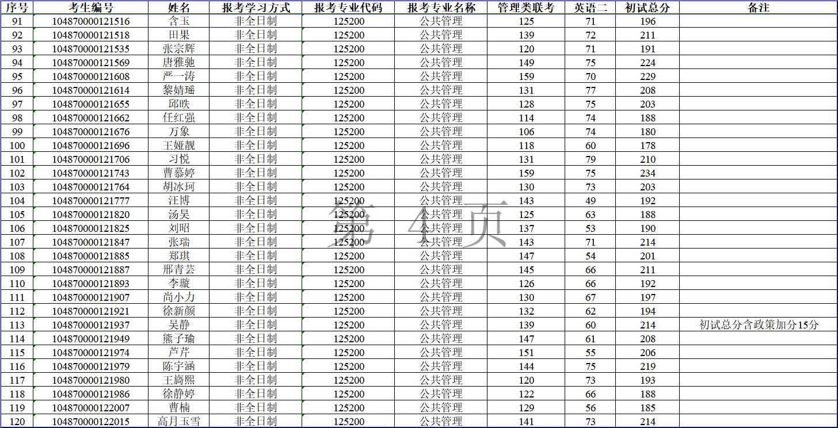Click the 管理类联考 column header
Image resolution: width=838 pixels, height=428 pixels.
point(525,7)
